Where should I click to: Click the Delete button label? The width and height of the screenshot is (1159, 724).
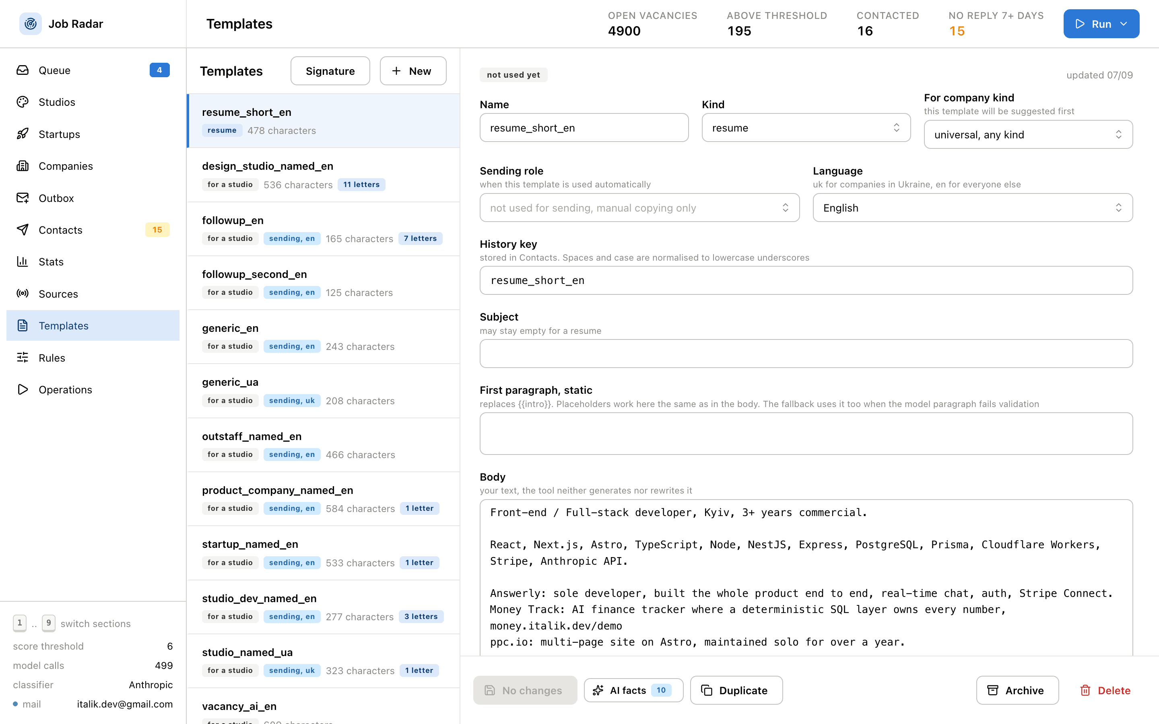[x=1114, y=690]
